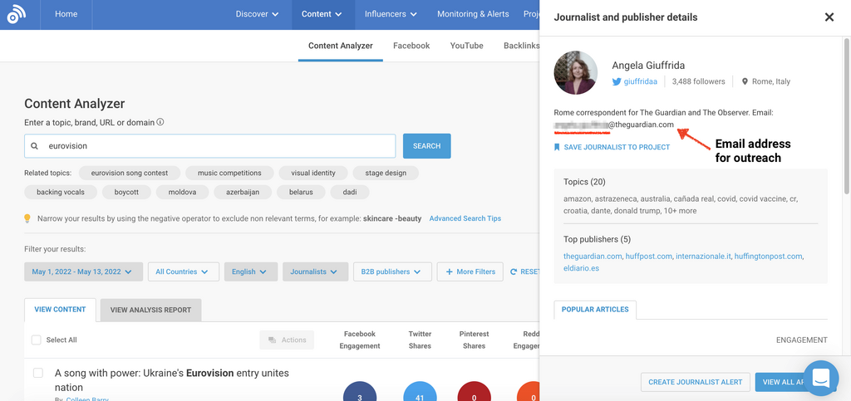Tick the checkbox for Ukraine Eurovision article
This screenshot has height=401, width=851.
coord(38,374)
